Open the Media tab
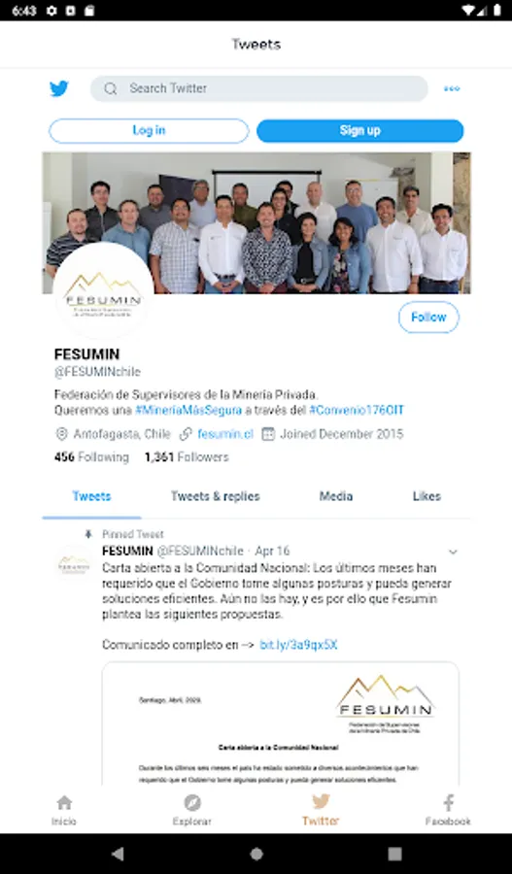The image size is (512, 874). (336, 496)
